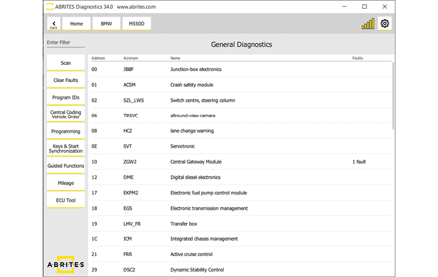438x277 pixels.
Task: Open Keys & Start Synchronization
Action: [65, 149]
